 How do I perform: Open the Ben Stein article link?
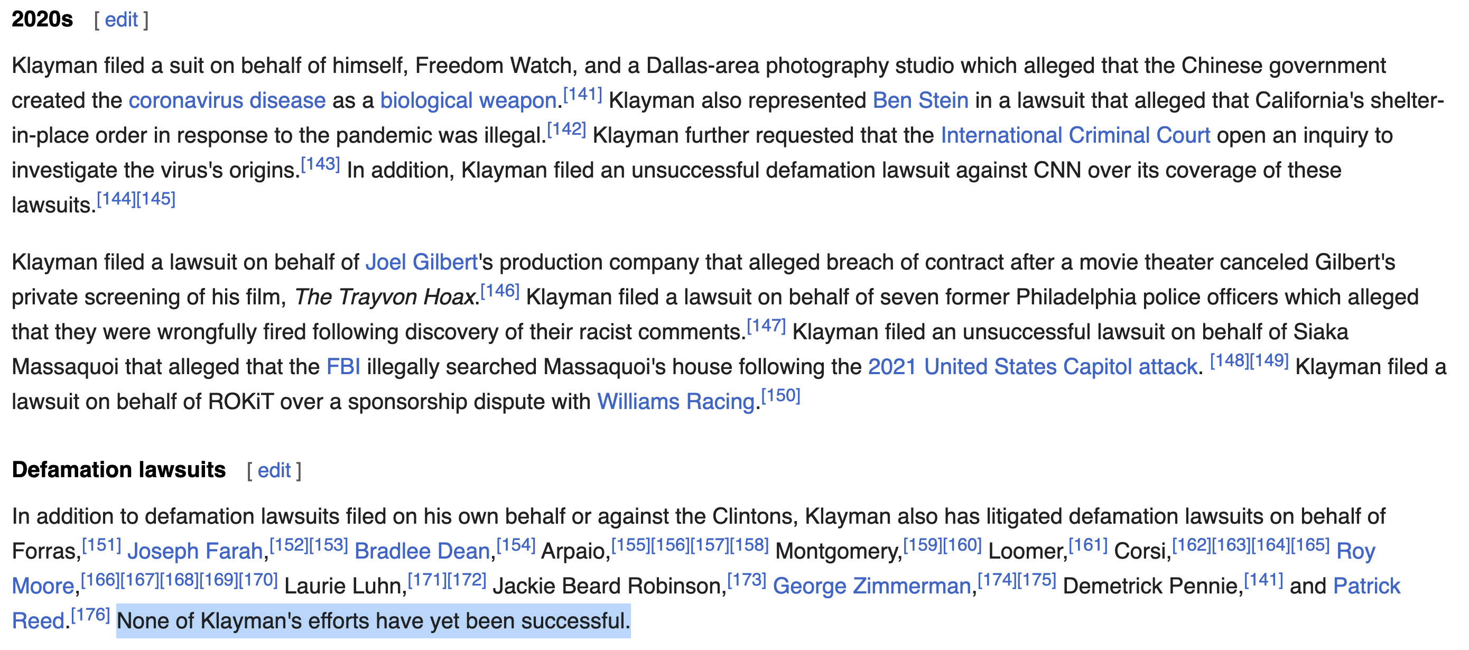(921, 100)
